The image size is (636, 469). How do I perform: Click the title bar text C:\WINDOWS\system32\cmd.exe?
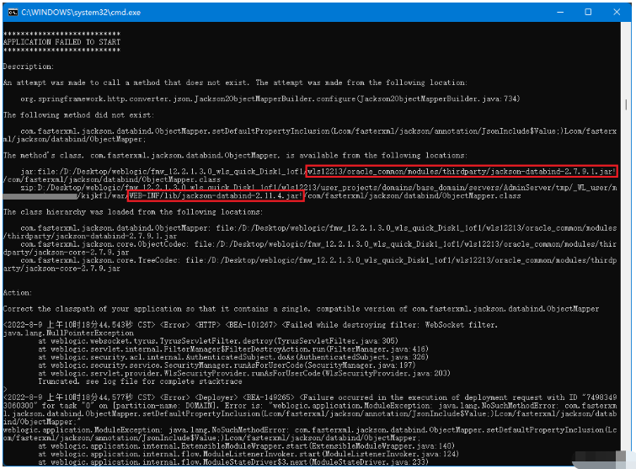[81, 13]
